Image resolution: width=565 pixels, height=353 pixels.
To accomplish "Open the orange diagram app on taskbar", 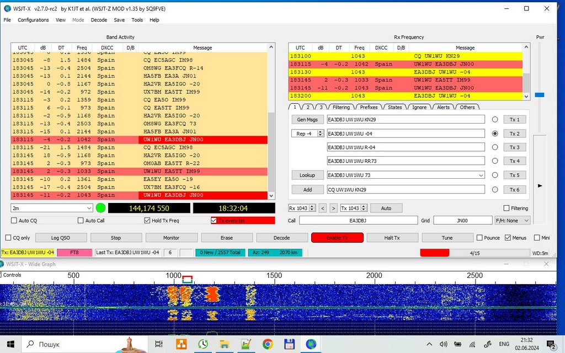I will coord(181,344).
